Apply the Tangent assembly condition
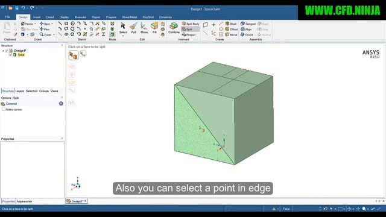386x217 pixels. (248, 24)
